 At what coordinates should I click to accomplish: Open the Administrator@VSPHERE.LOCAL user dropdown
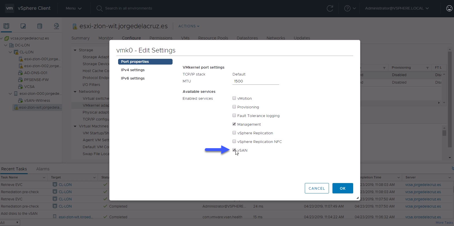pyautogui.click(x=397, y=8)
